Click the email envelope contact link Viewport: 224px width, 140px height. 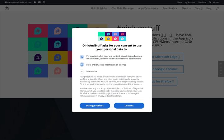click(18, 2)
